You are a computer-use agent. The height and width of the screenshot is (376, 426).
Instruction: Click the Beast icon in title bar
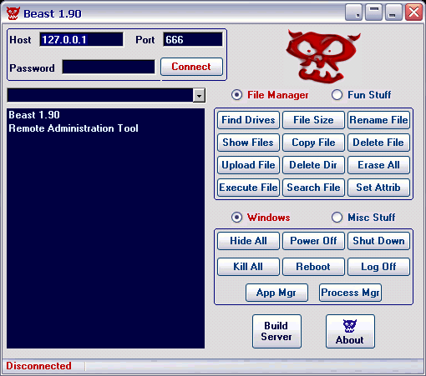tap(13, 13)
